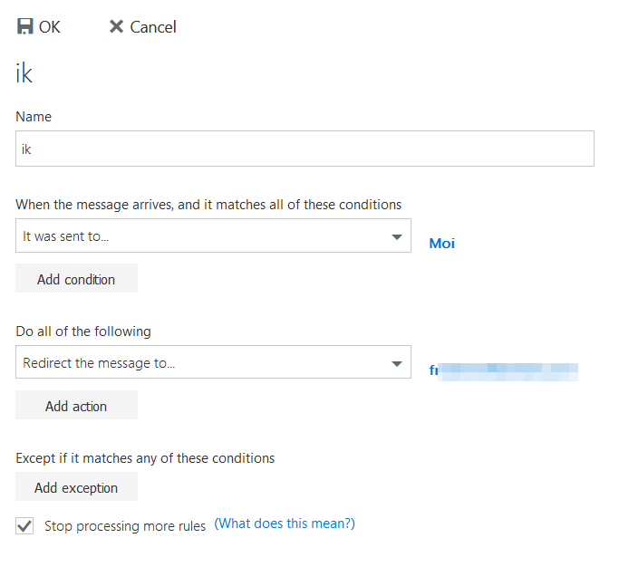Open the "Moi" recipient link

(x=441, y=243)
